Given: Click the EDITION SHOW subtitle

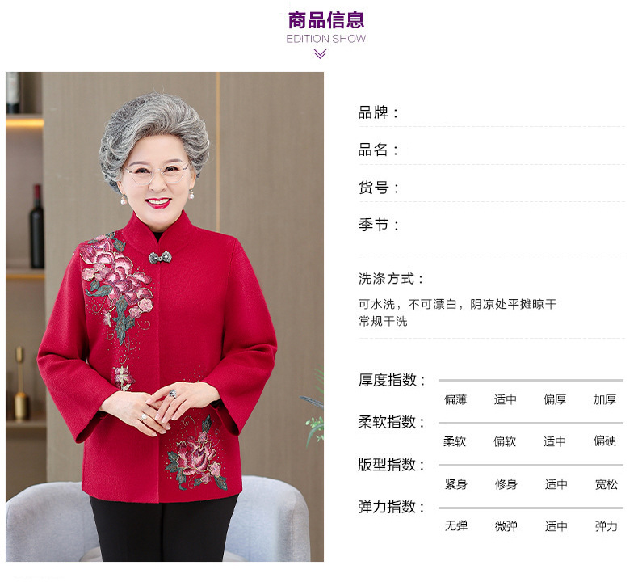Looking at the screenshot, I should (326, 39).
